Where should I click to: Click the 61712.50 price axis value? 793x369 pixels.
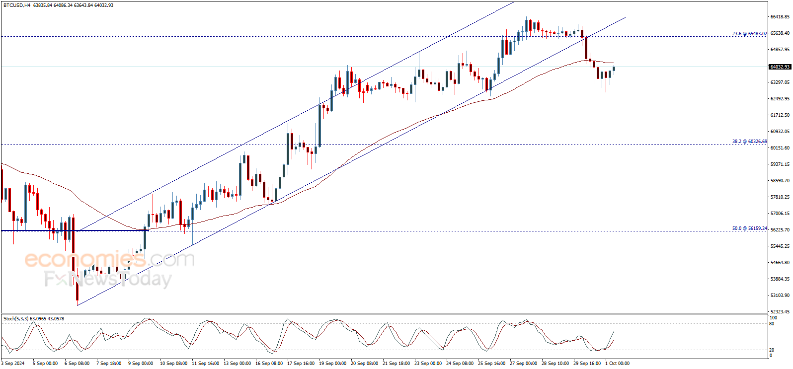[x=780, y=115]
